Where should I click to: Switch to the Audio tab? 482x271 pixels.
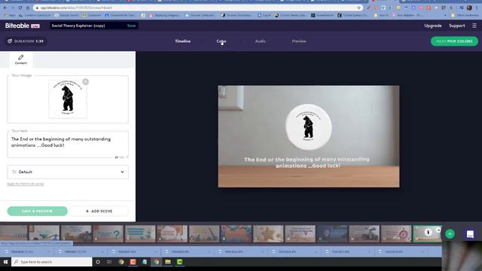[x=261, y=41]
